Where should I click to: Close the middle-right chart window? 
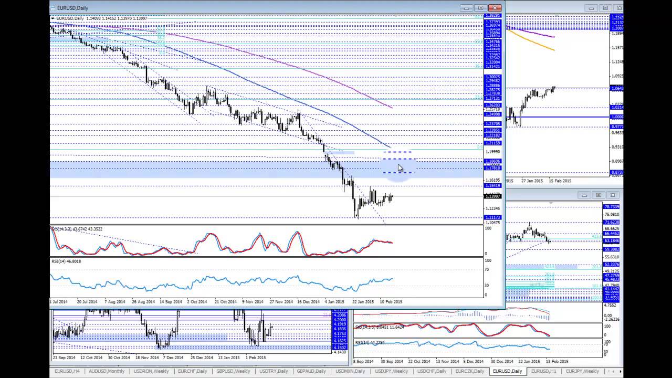tap(613, 195)
